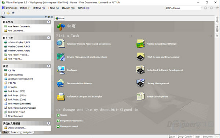Open the 窗口(W) menu
The width and height of the screenshot is (220, 138).
(x=68, y=8)
